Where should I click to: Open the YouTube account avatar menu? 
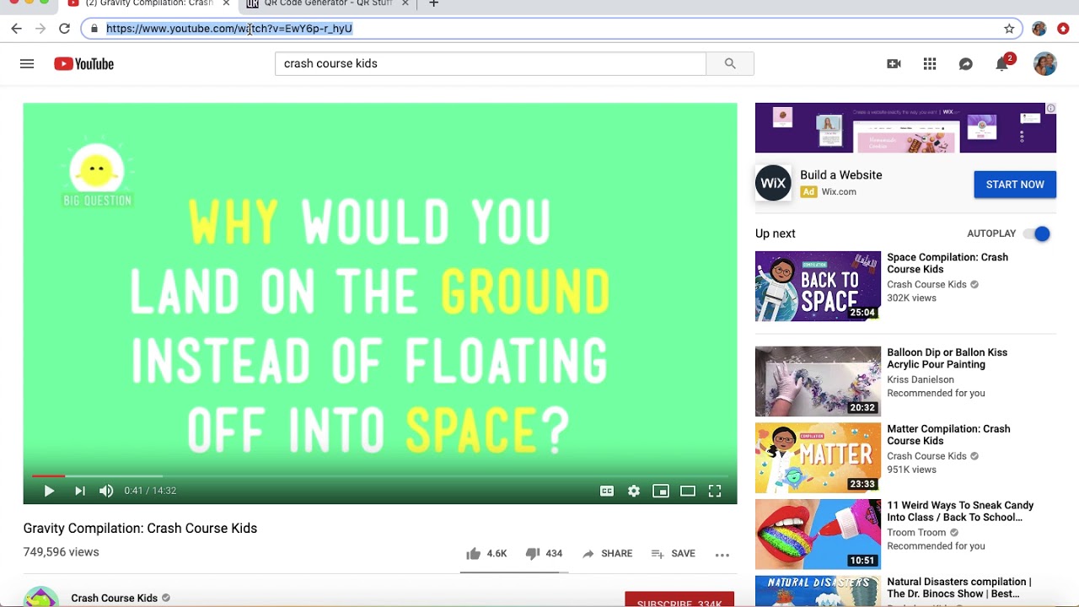point(1045,63)
